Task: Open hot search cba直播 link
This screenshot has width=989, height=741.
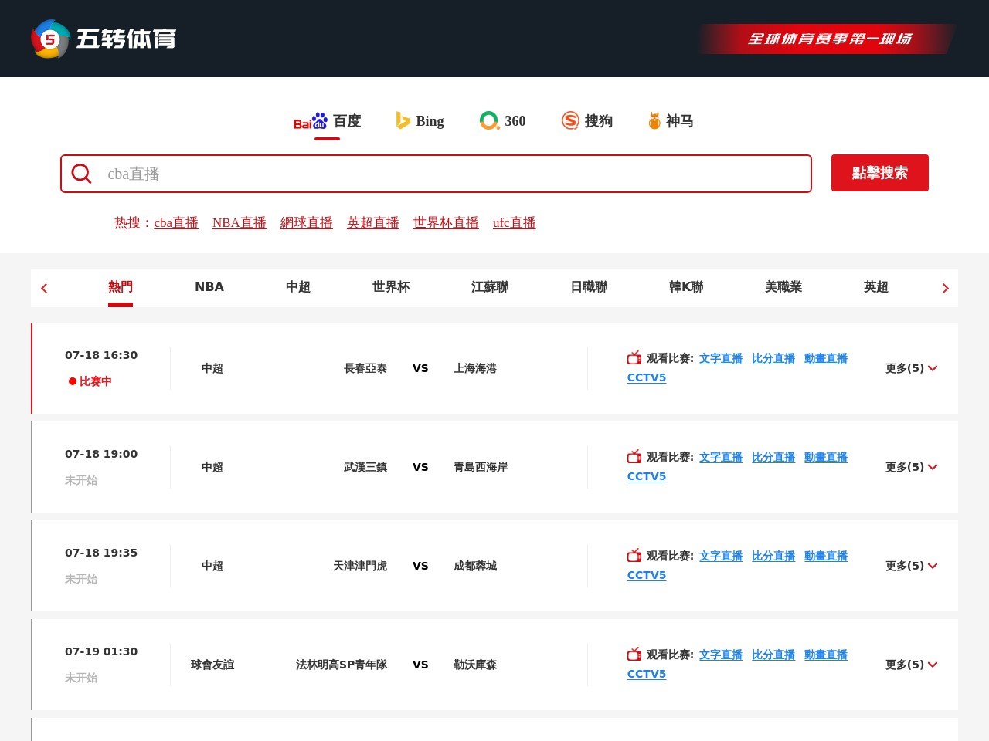Action: [x=176, y=223]
